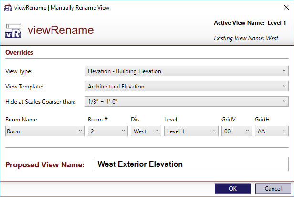Click the Proposed View Name label
294x197 pixels.
point(45,164)
